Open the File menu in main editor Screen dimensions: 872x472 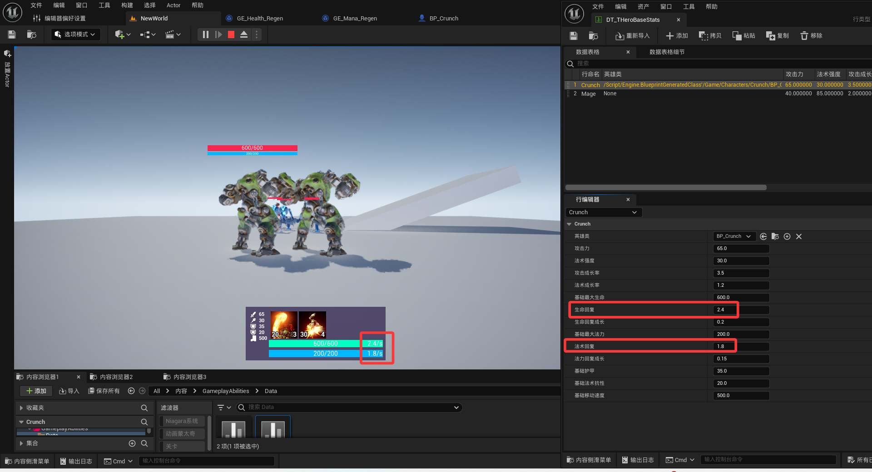point(36,5)
